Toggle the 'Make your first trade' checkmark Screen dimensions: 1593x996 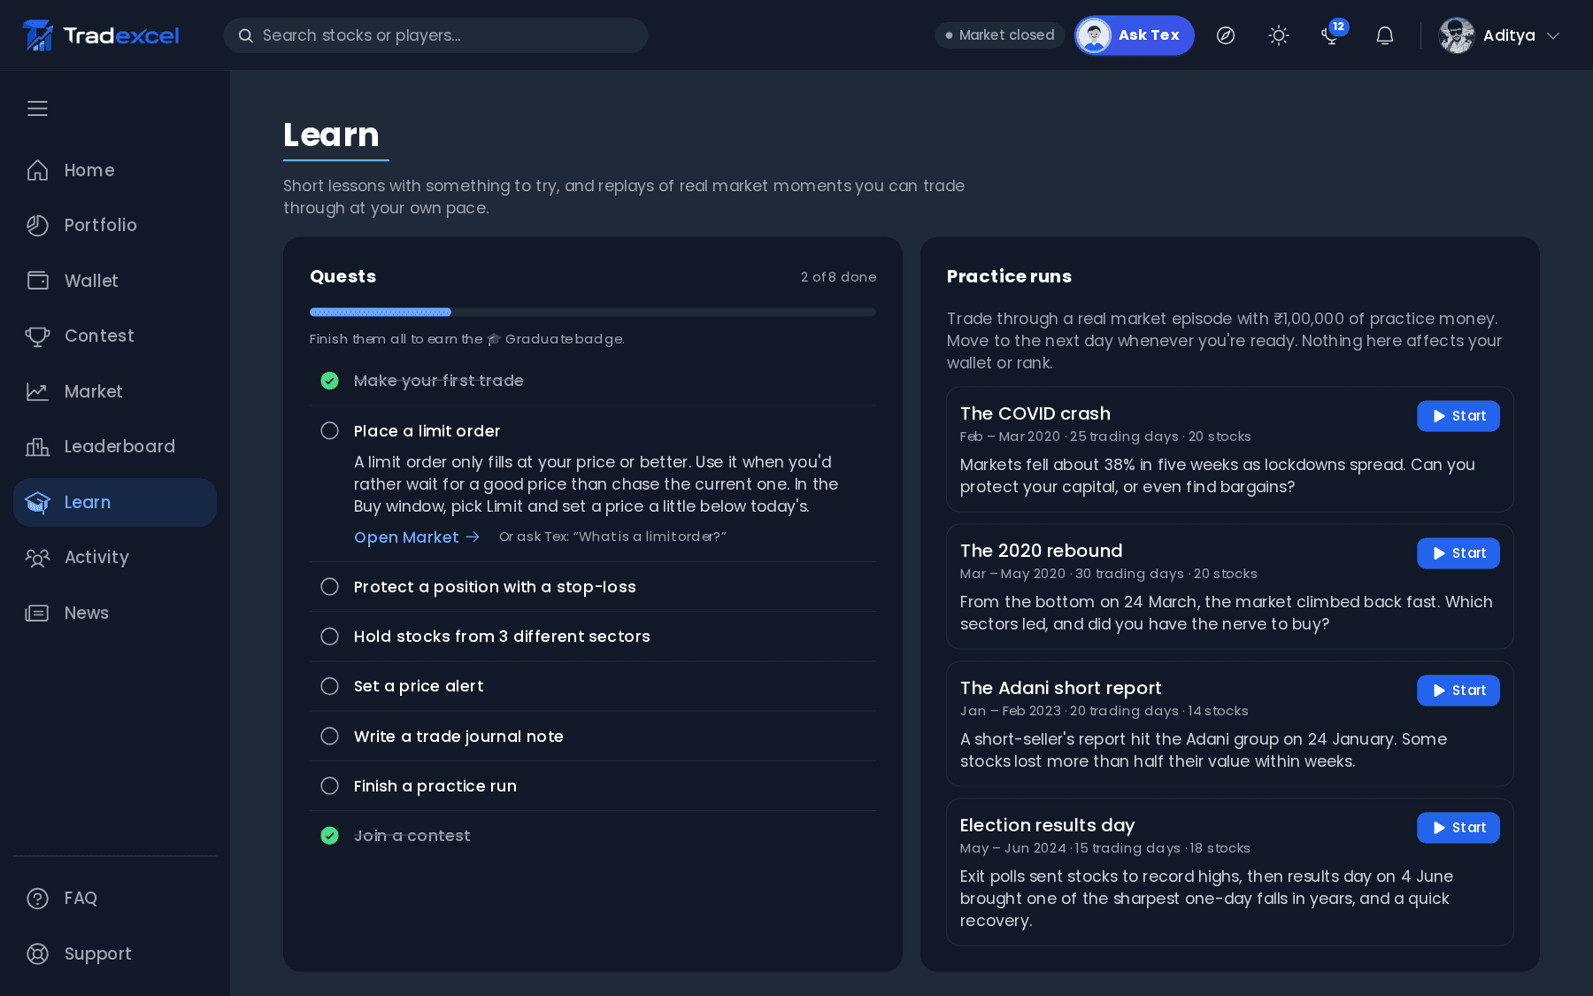coord(329,381)
